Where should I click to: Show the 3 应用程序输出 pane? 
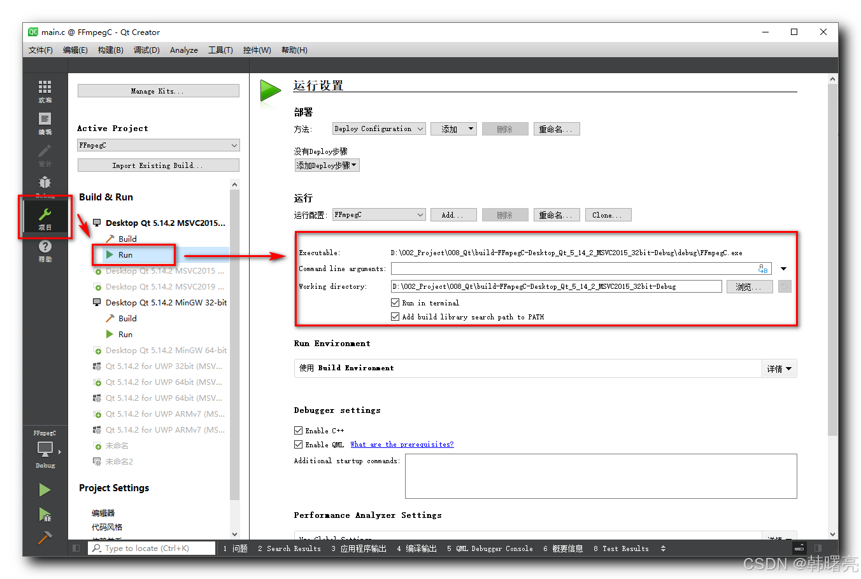[359, 548]
